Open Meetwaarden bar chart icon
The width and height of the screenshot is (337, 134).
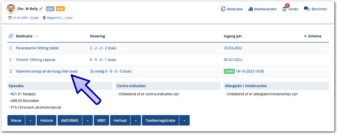(x=251, y=9)
